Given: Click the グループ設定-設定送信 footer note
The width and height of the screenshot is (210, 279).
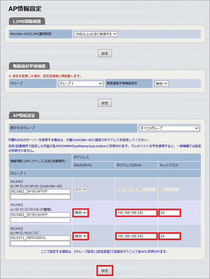Looking at the screenshot, I should [104, 252].
